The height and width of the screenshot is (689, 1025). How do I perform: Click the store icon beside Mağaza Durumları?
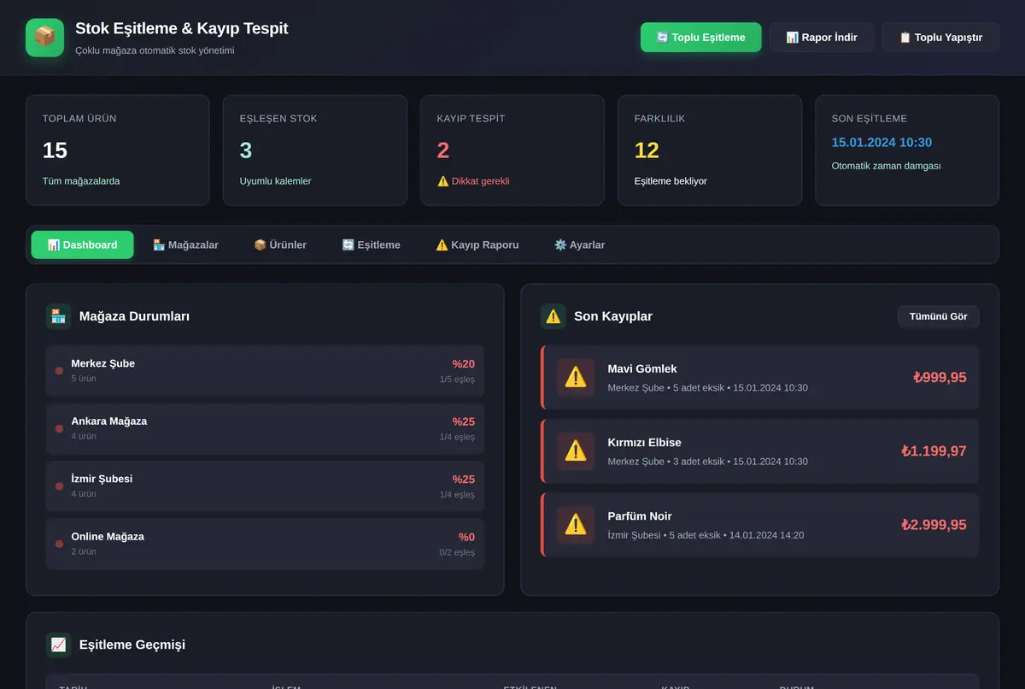coord(58,316)
